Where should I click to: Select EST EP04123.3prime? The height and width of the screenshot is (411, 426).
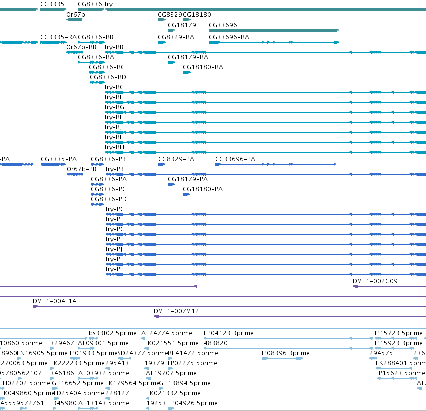click(x=229, y=333)
